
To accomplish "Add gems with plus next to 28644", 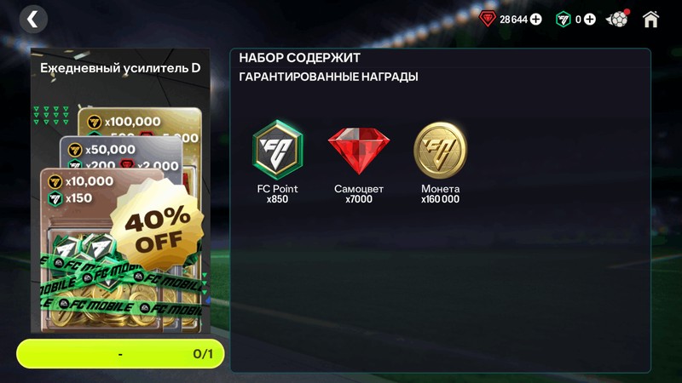I will [x=536, y=20].
